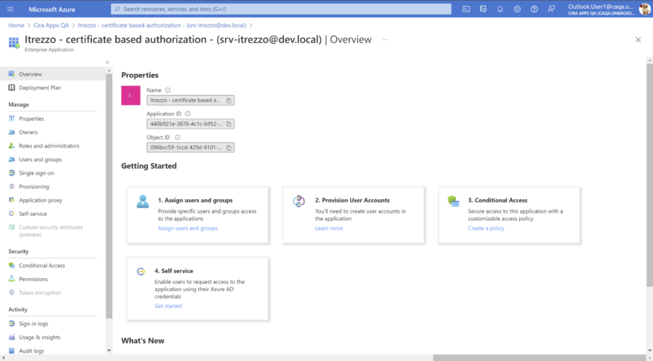Go to Home breadcrumb
This screenshot has width=653, height=361.
click(17, 25)
